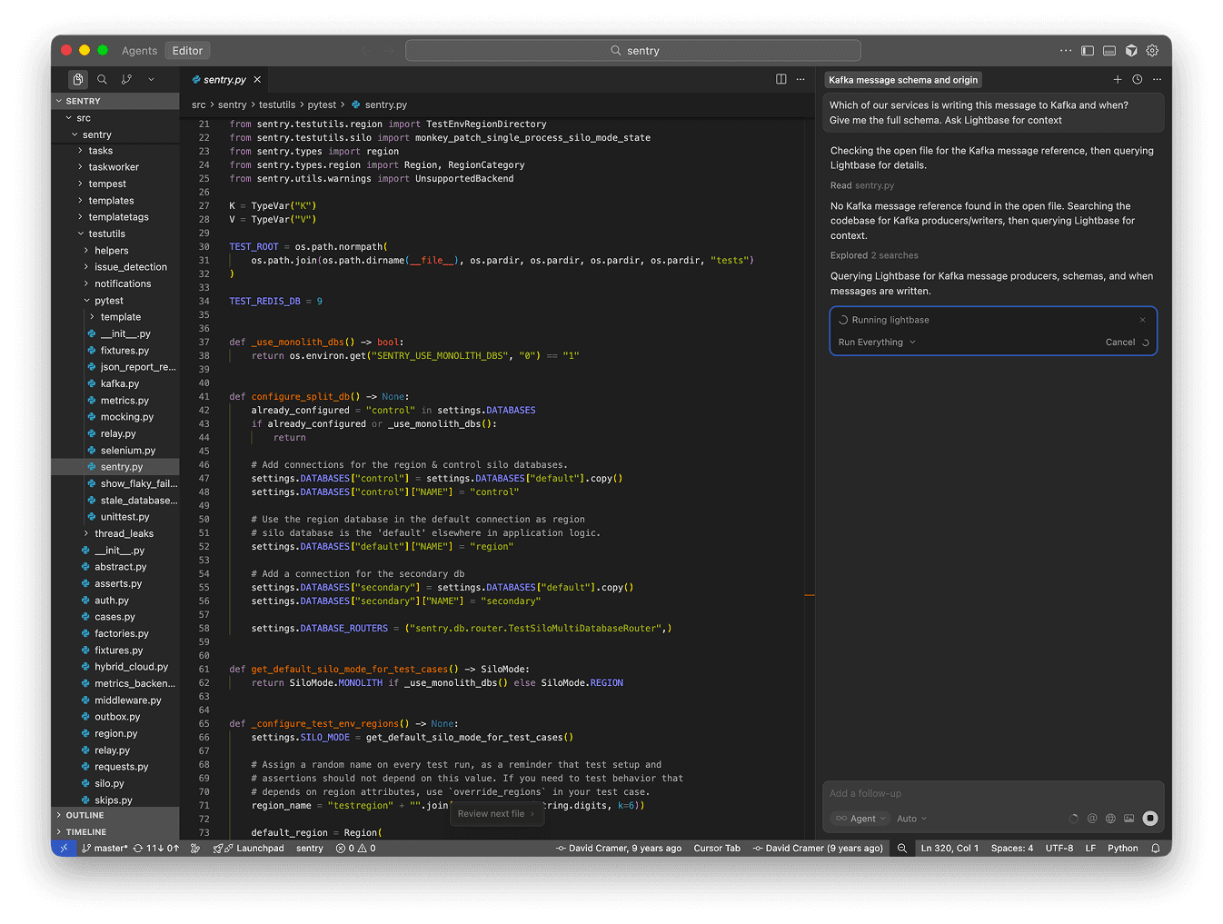Expand the OUTLINE section
Image resolution: width=1223 pixels, height=924 pixels.
tap(85, 815)
